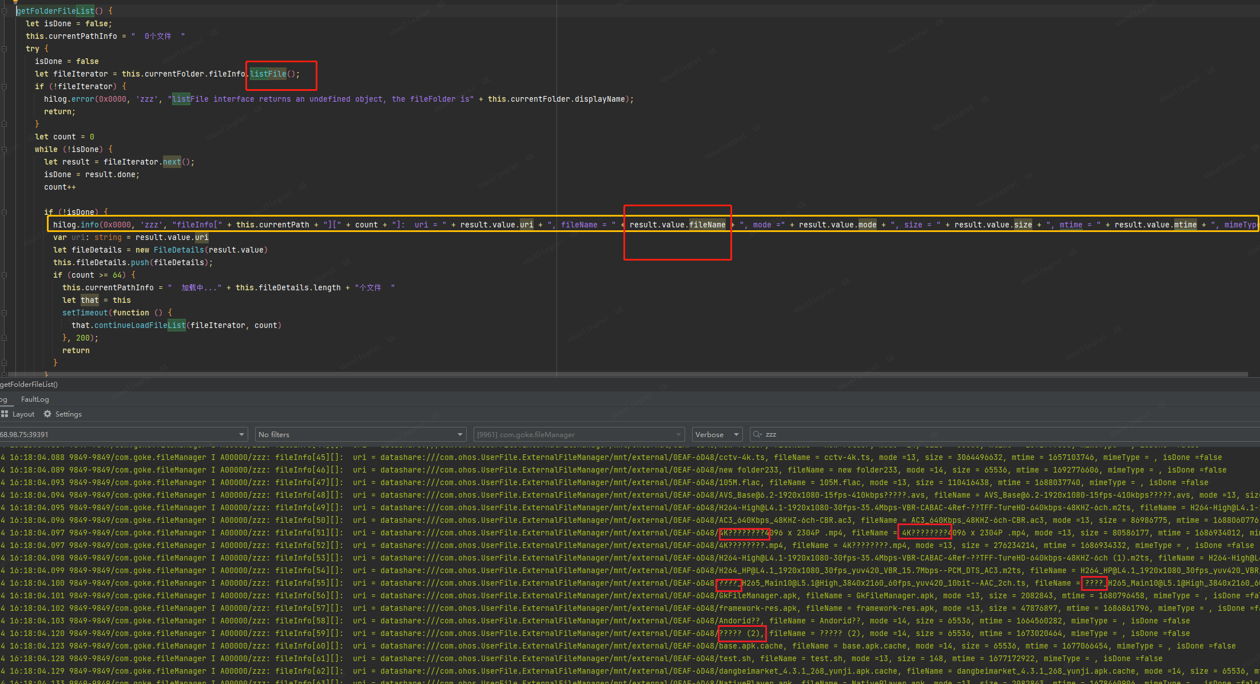Image resolution: width=1260 pixels, height=684 pixels.
Task: Collapse the if (!fileIterator) fold marker
Action: [4, 86]
